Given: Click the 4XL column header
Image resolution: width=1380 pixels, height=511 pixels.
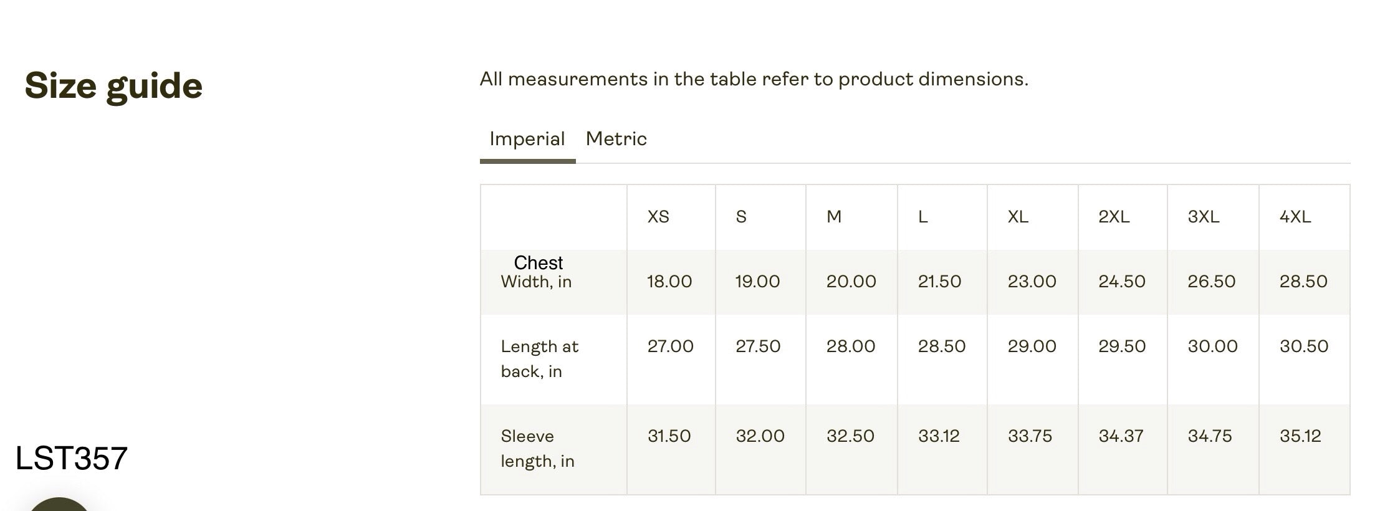Looking at the screenshot, I should click(1295, 217).
